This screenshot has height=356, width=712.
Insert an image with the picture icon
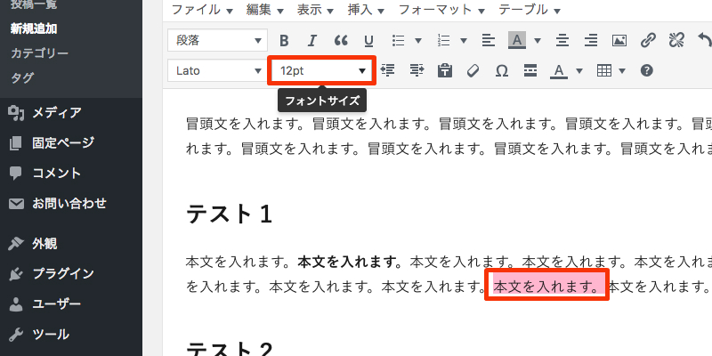619,41
